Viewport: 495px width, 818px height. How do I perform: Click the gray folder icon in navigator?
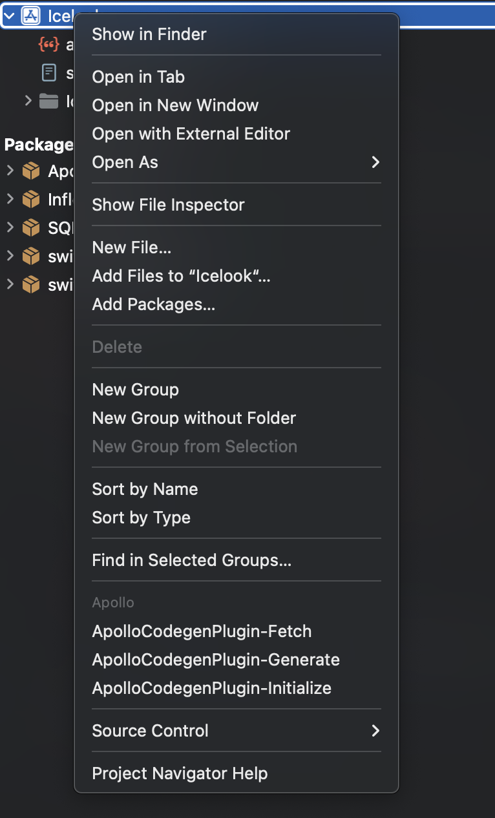click(49, 101)
